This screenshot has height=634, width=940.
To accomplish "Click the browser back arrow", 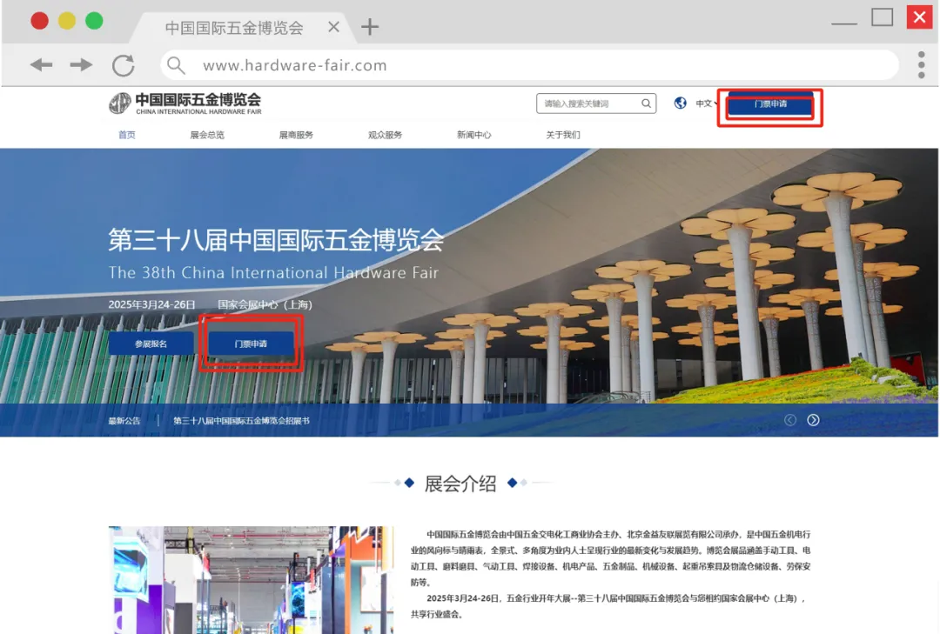I will (x=42, y=64).
